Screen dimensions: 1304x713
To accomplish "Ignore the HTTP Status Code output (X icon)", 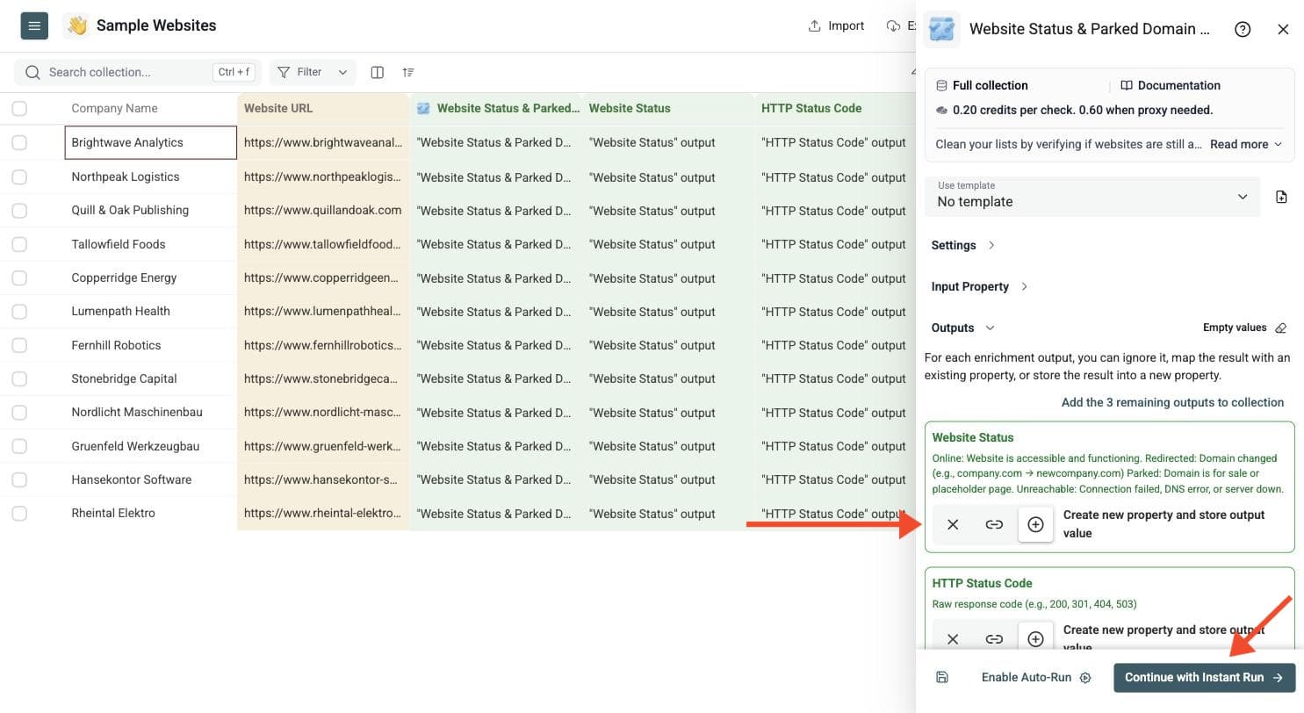I will pyautogui.click(x=953, y=638).
